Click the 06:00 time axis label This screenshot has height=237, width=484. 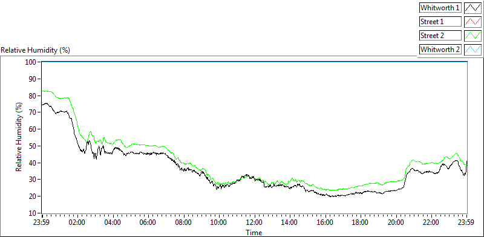[x=148, y=222]
